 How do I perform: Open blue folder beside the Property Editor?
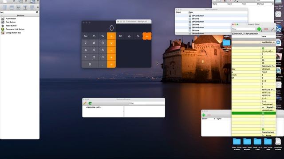point(226,43)
